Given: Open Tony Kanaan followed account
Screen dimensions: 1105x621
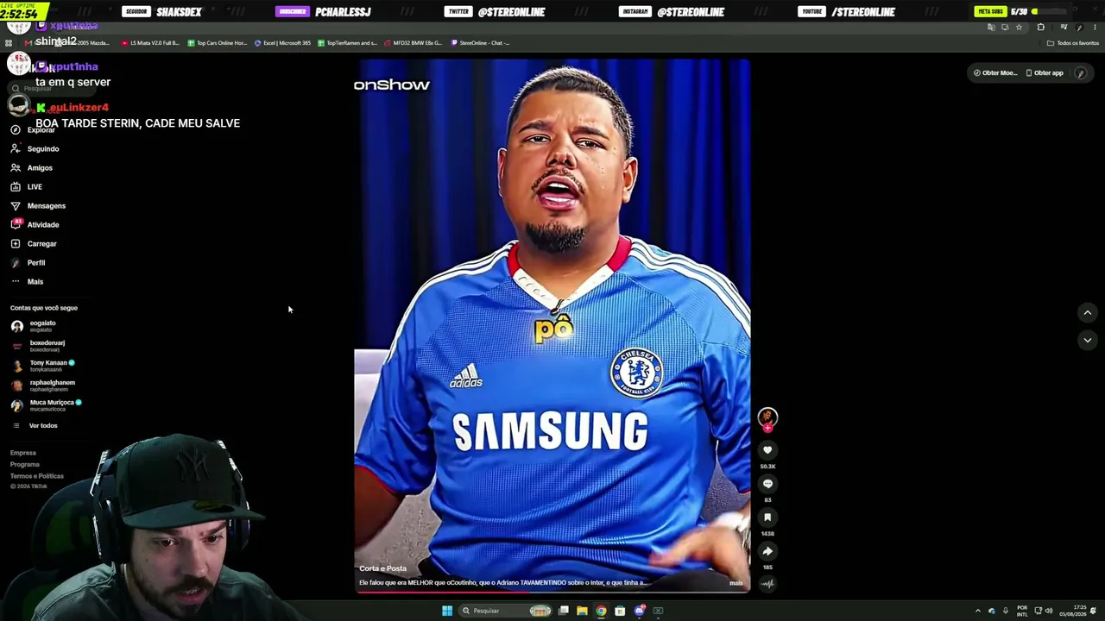Looking at the screenshot, I should click(x=43, y=366).
